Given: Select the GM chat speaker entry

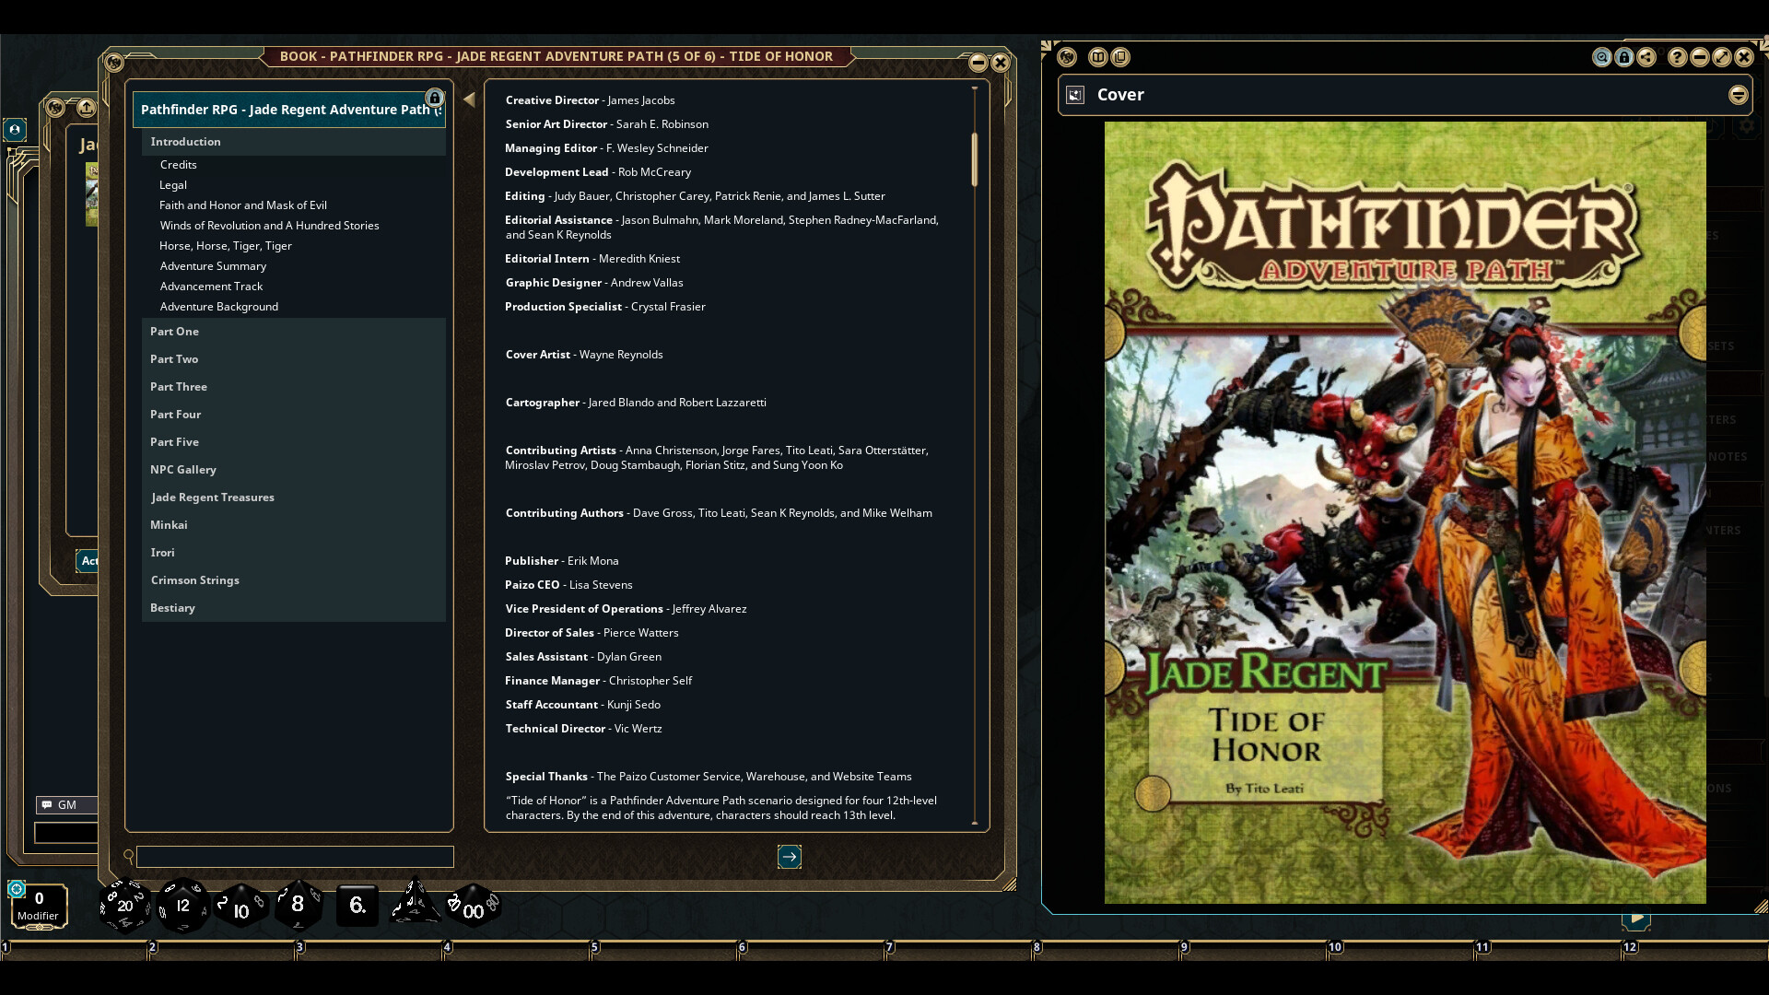Looking at the screenshot, I should click(66, 805).
